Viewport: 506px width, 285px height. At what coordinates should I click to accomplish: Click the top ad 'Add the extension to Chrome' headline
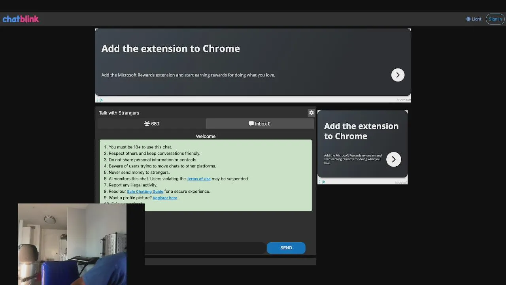(x=171, y=49)
